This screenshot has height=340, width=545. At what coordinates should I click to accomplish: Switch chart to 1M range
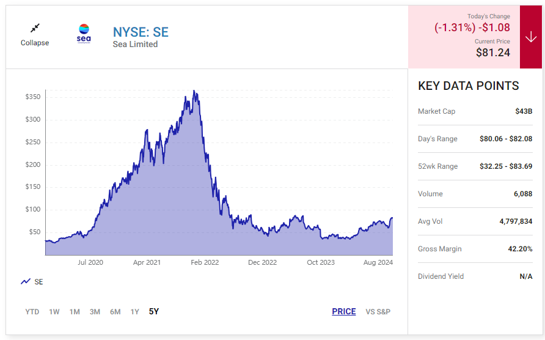[75, 312]
